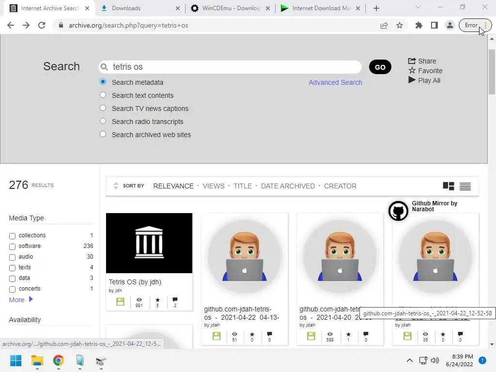The width and height of the screenshot is (496, 372).
Task: Bookmark this page with the star
Action: pos(400,25)
